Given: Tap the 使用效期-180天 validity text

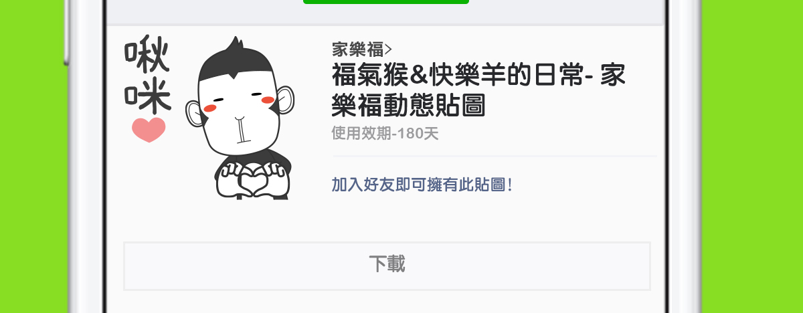Looking at the screenshot, I should (385, 134).
